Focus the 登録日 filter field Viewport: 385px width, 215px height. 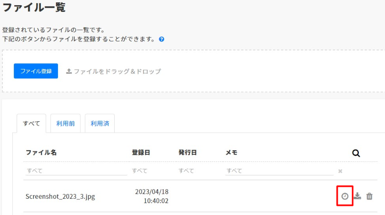pyautogui.click(x=151, y=171)
